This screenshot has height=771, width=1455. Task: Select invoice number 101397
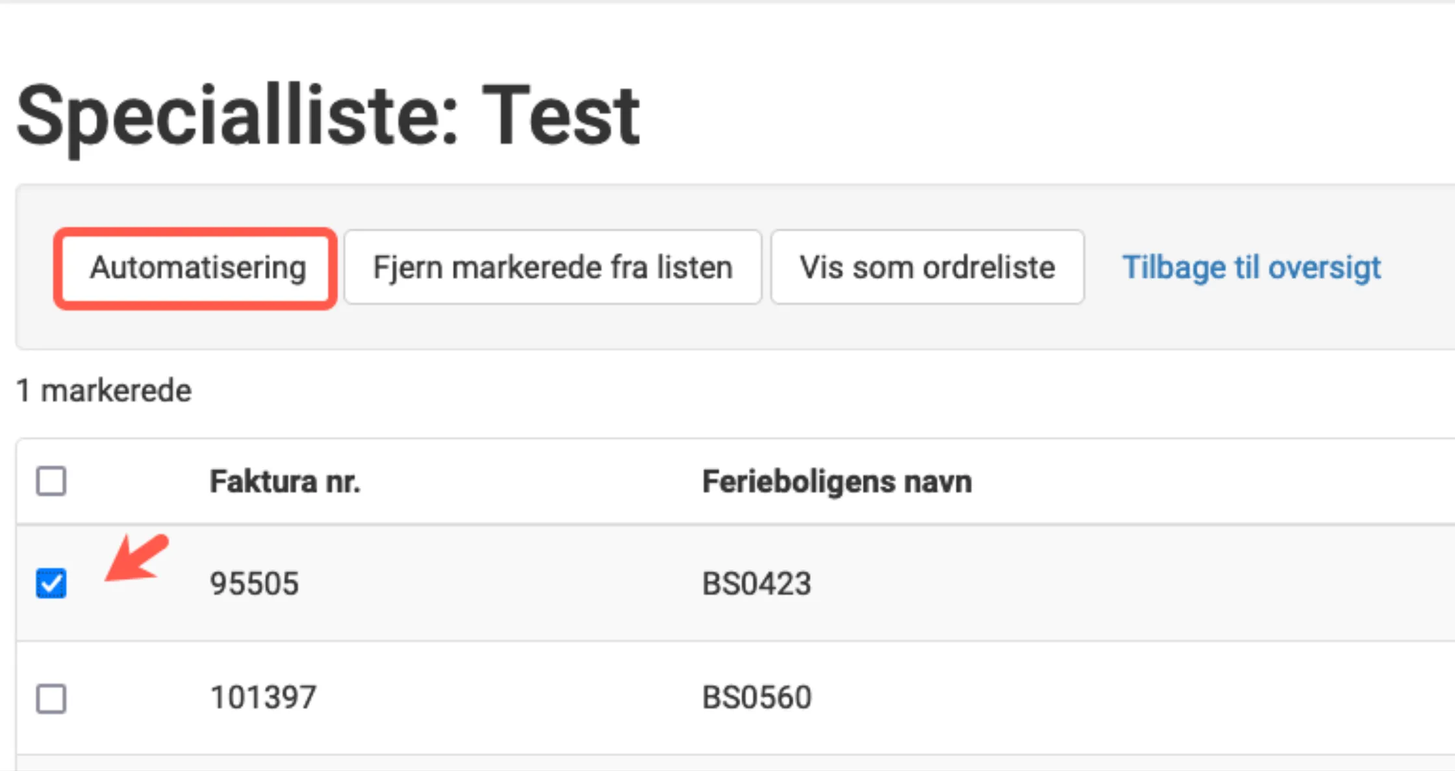pyautogui.click(x=262, y=696)
